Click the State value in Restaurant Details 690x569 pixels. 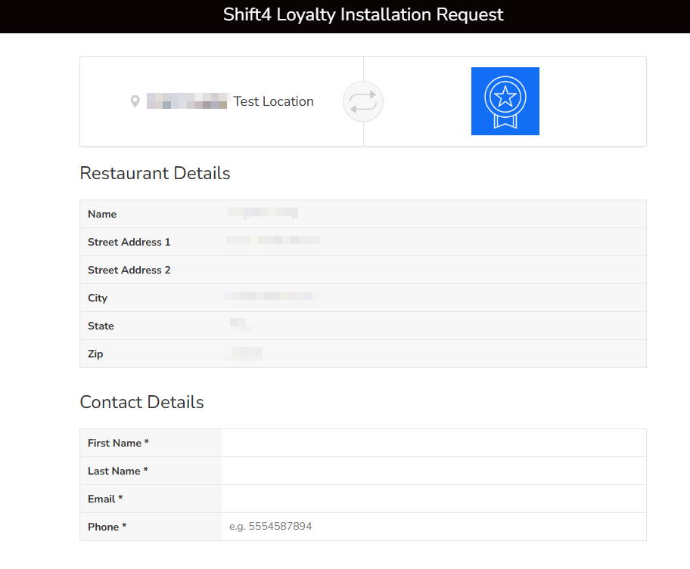point(241,325)
